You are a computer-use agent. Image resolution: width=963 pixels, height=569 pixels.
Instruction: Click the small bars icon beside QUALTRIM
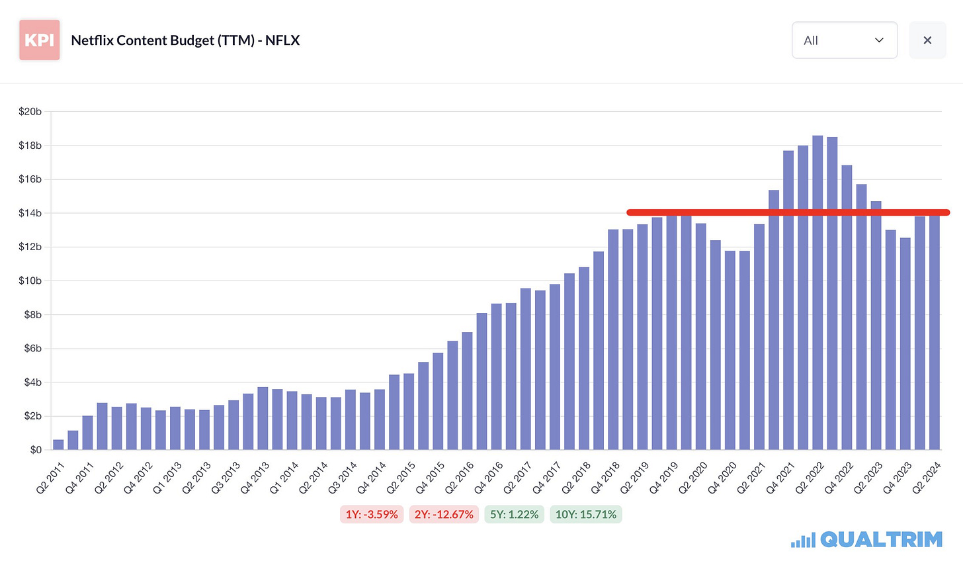point(803,541)
